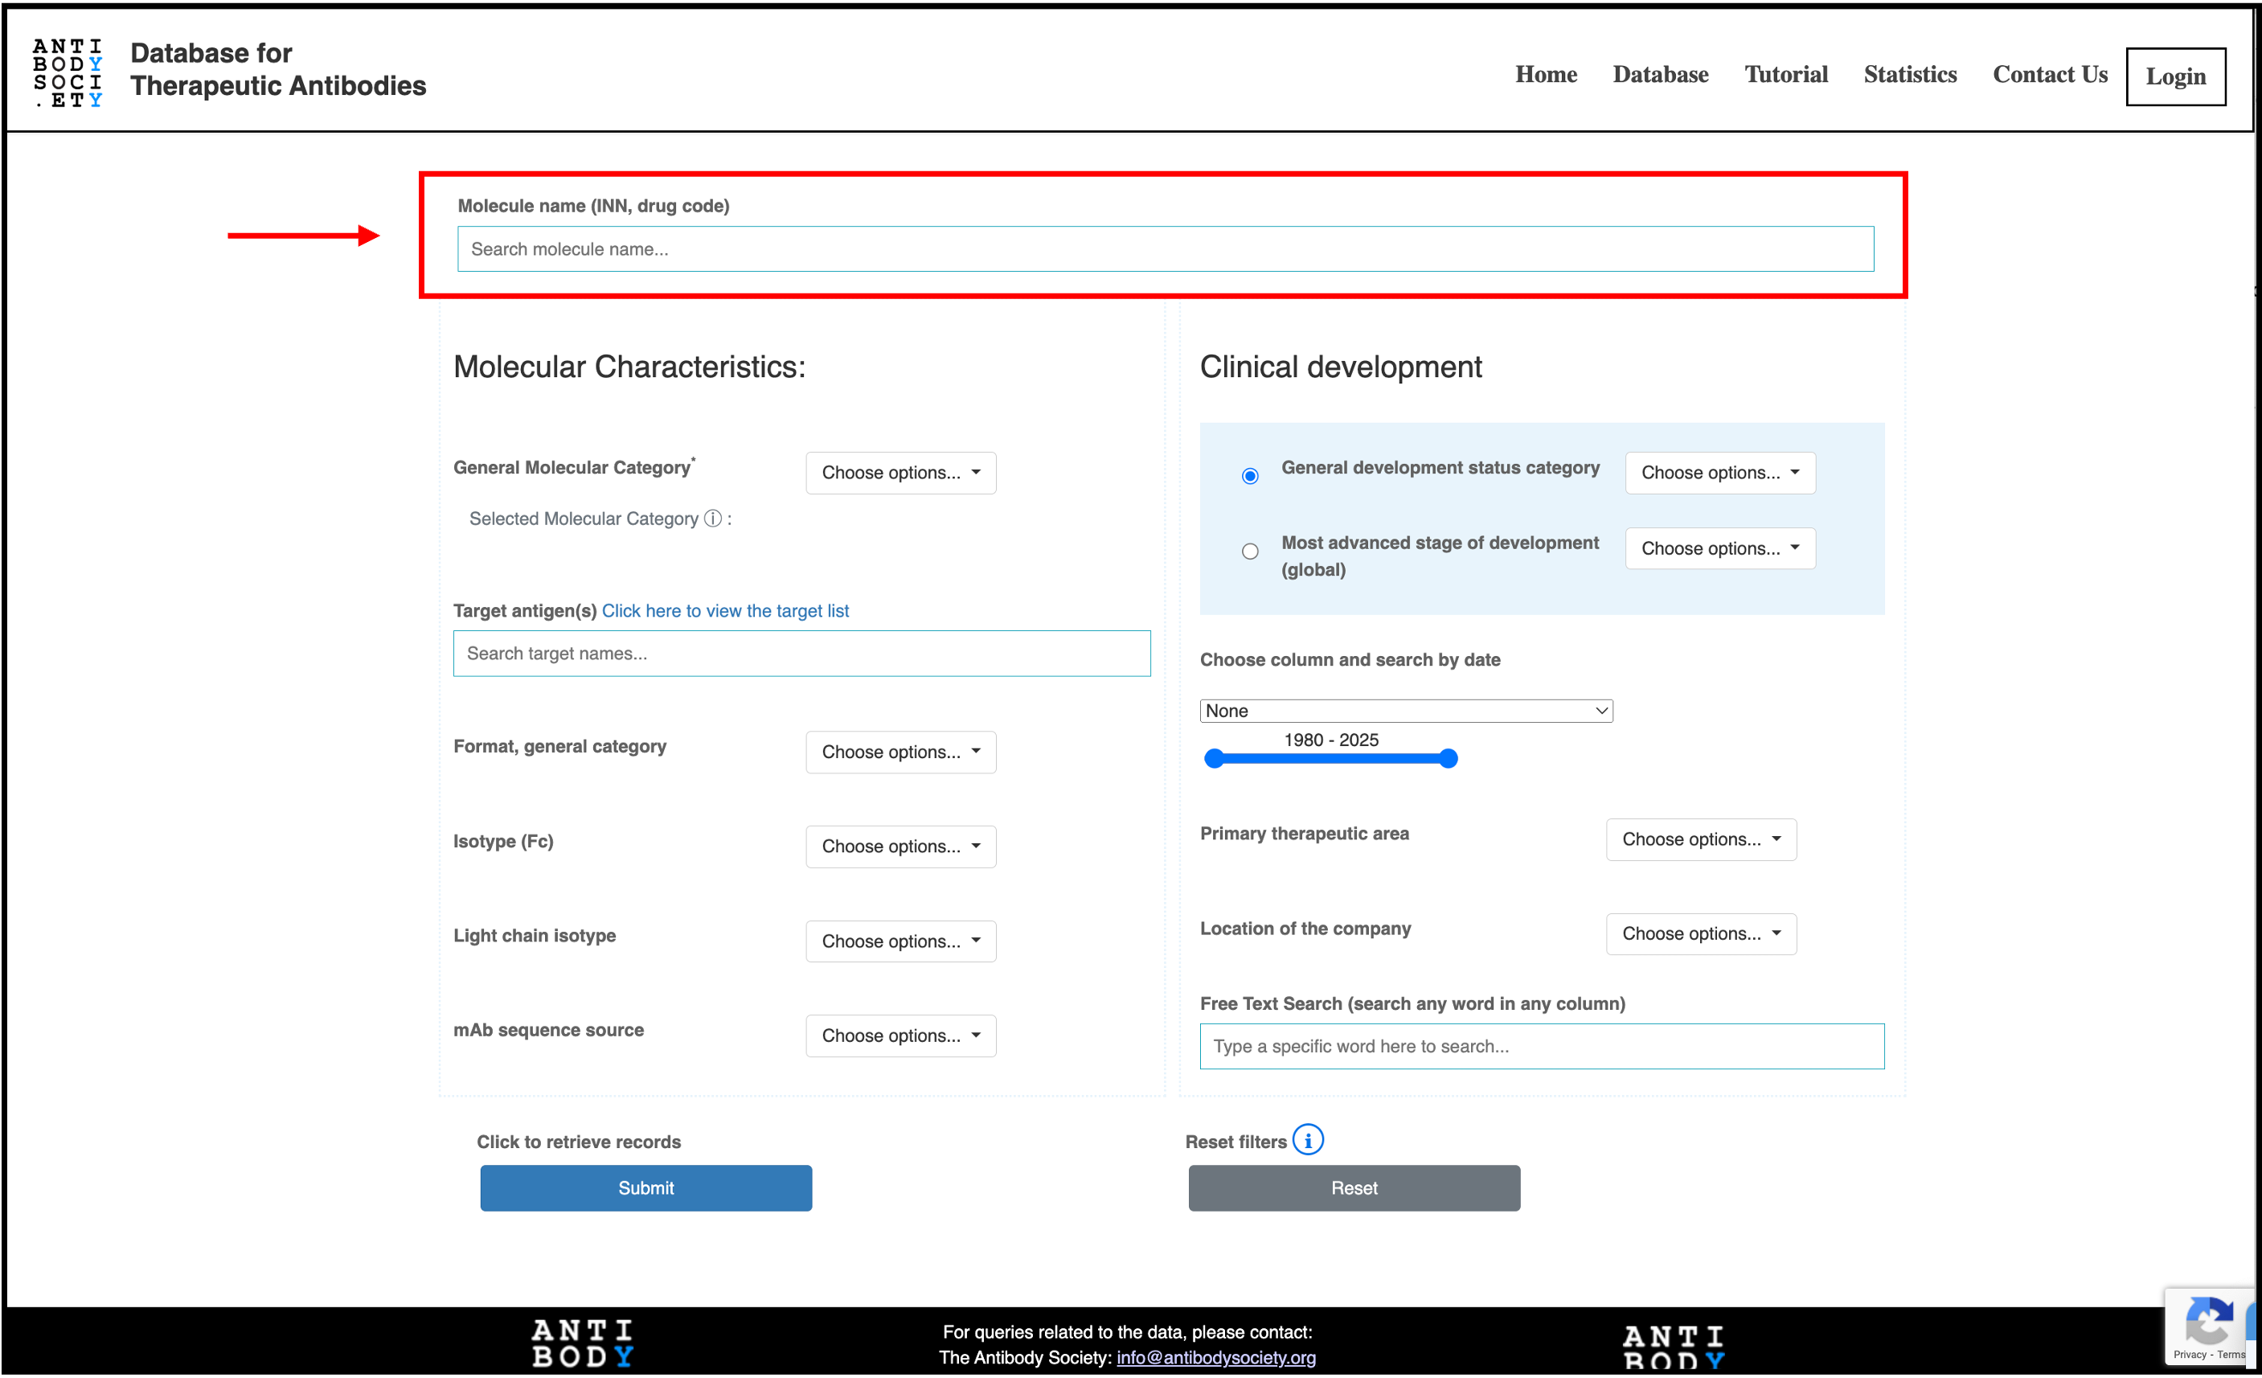Click the right handle of the year slider
Image resolution: width=2262 pixels, height=1378 pixels.
[x=1448, y=758]
